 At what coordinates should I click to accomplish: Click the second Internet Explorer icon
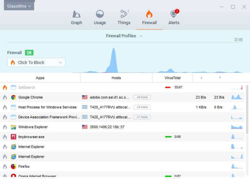[14, 157]
